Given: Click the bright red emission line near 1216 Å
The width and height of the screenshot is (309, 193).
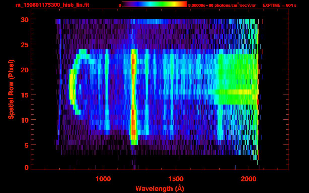Looking at the screenshot, I should [134, 97].
